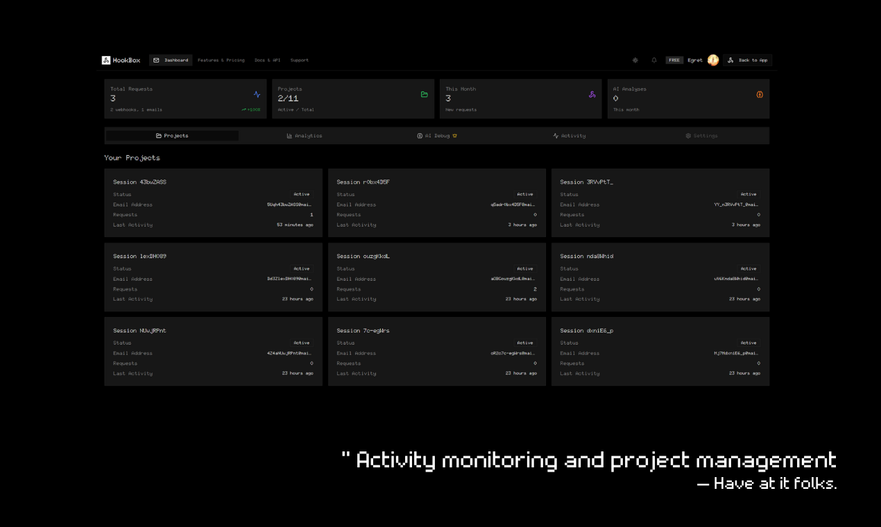This screenshot has height=527, width=881.
Task: Click the crown icon beside AI Debug
Action: [455, 136]
